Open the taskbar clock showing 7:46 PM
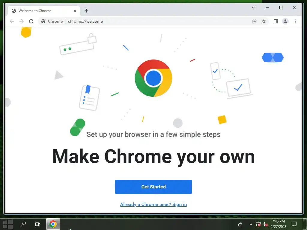 [279, 224]
